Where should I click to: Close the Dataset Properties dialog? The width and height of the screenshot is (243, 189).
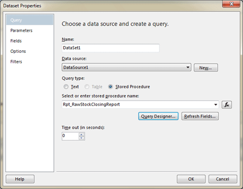point(231,4)
